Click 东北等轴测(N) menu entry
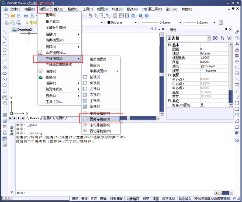Image resolution: width=242 pixels, height=202 pixels. pos(100,125)
